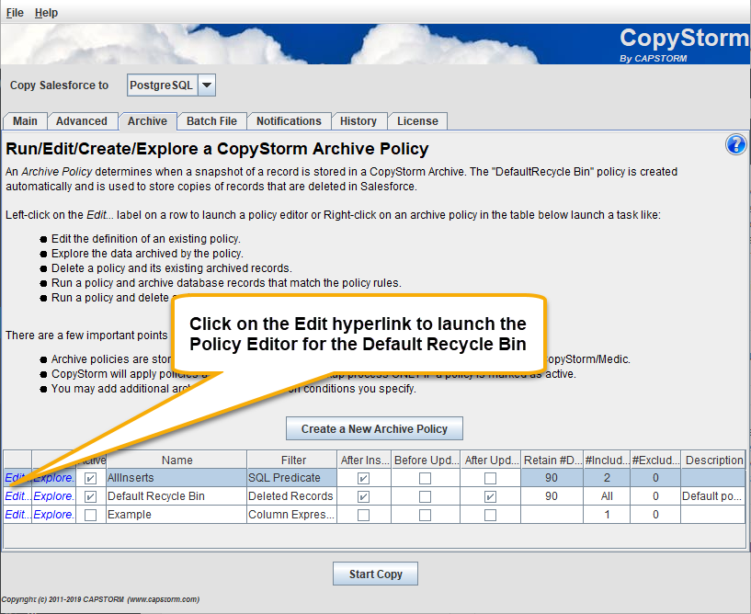Click Retain value 90 in AllInserts row
Viewport: 751px width, 614px height.
click(x=552, y=478)
